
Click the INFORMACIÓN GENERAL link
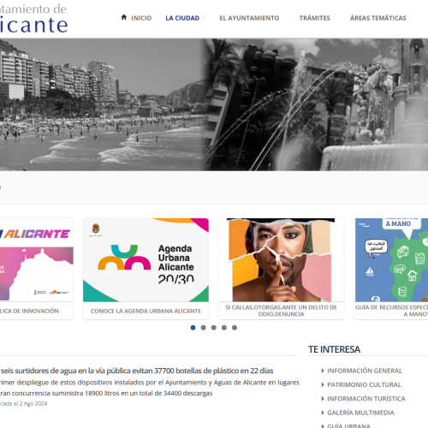click(365, 371)
